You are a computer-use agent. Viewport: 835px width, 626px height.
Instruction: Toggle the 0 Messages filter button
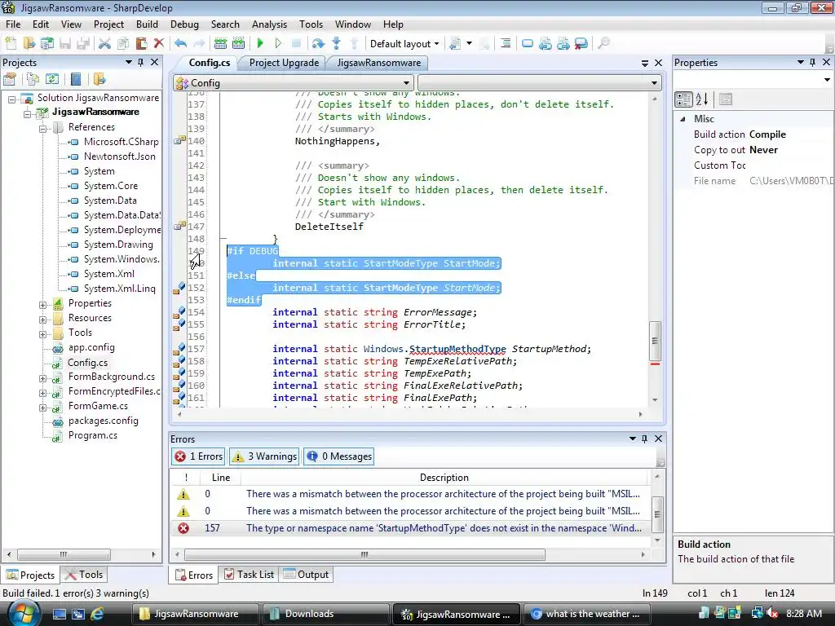point(339,456)
